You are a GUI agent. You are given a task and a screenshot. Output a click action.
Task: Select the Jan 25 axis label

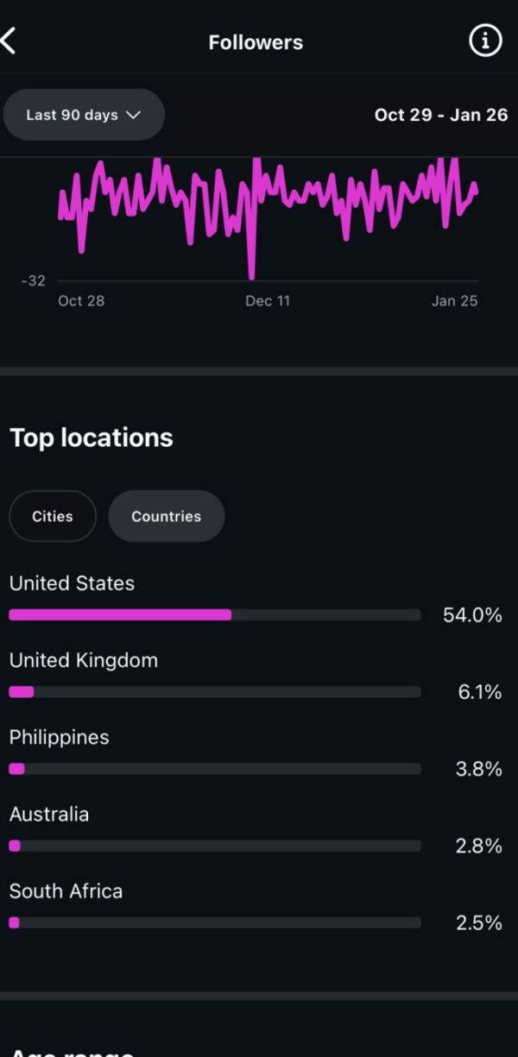[454, 300]
